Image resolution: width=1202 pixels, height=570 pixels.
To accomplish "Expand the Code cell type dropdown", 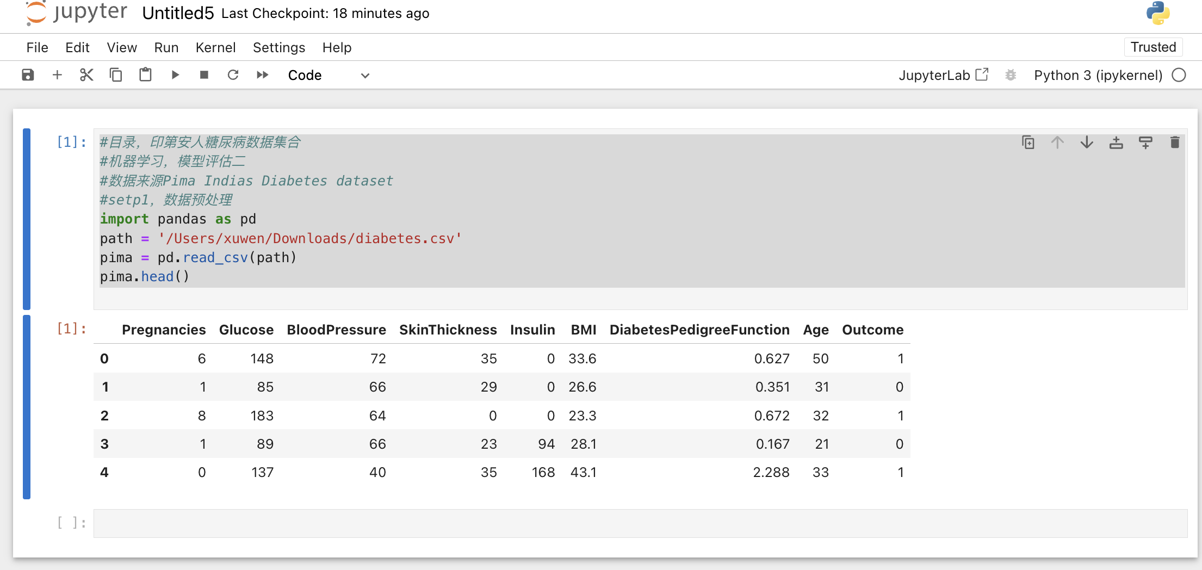I will pos(328,75).
